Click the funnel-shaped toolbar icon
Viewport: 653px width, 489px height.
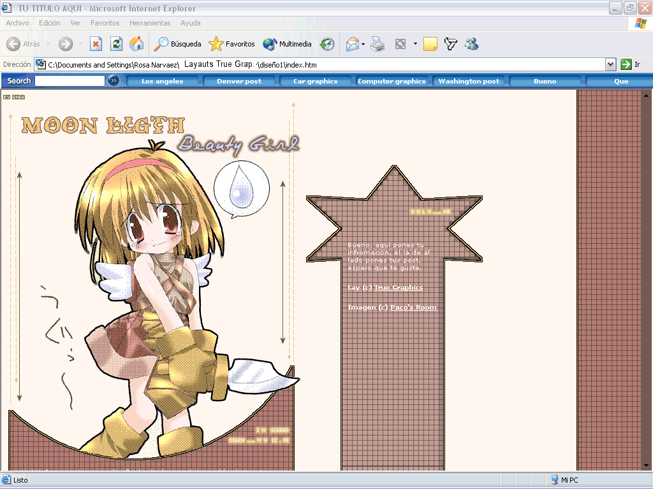coord(451,44)
